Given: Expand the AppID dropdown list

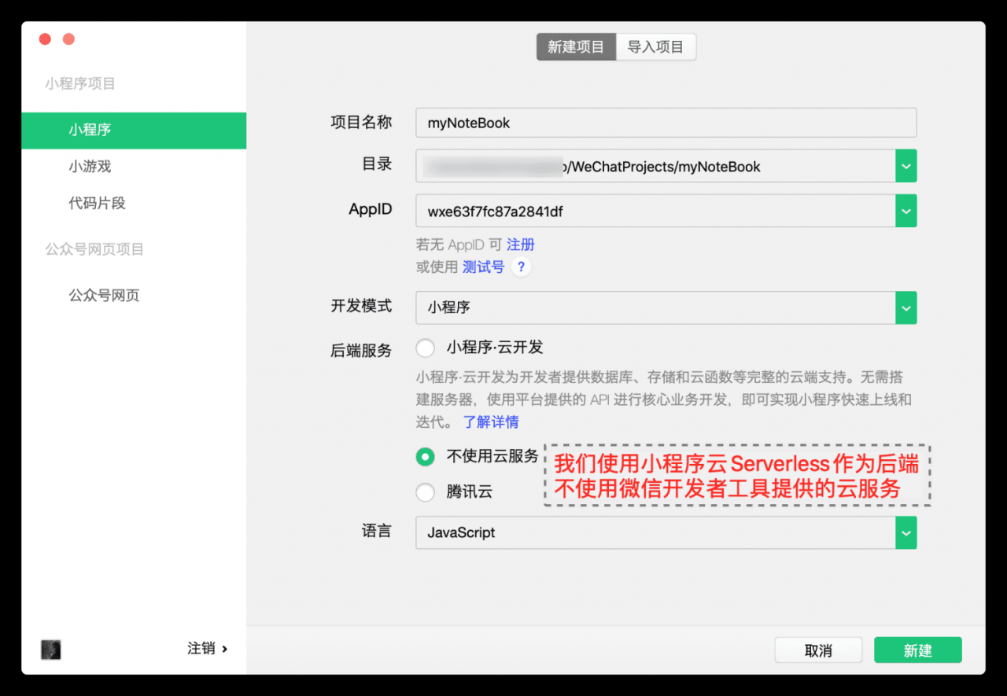Looking at the screenshot, I should 906,212.
